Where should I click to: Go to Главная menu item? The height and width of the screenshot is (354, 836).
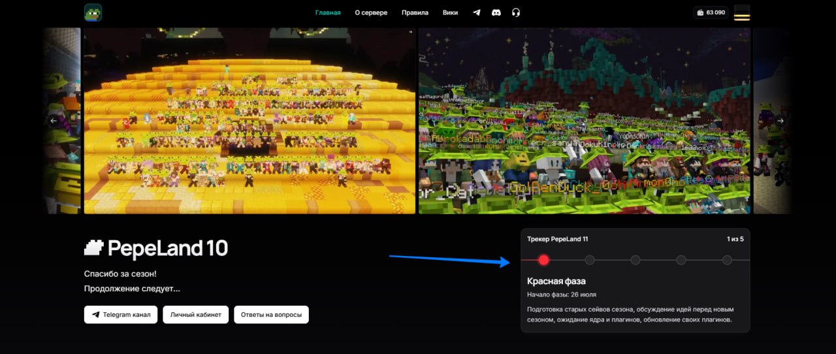tap(328, 12)
